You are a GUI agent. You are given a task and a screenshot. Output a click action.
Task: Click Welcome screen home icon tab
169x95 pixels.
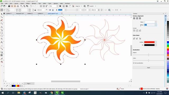[x=4, y=13]
